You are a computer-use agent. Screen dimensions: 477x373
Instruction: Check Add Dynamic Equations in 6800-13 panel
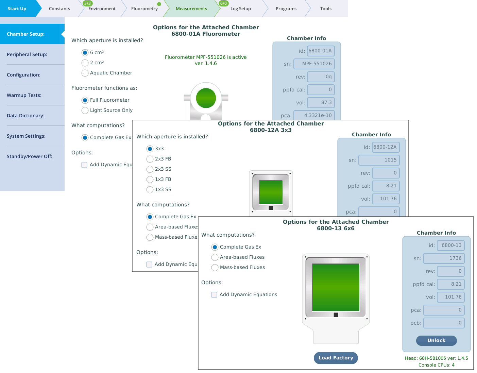click(214, 295)
